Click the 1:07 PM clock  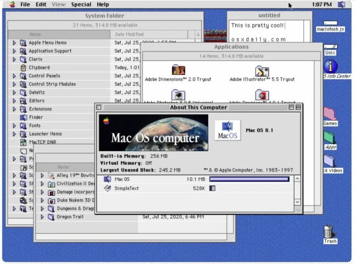[x=322, y=5]
